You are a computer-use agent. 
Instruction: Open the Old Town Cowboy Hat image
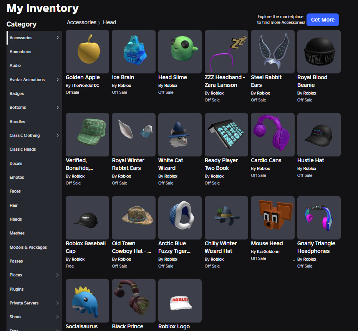pos(134,218)
